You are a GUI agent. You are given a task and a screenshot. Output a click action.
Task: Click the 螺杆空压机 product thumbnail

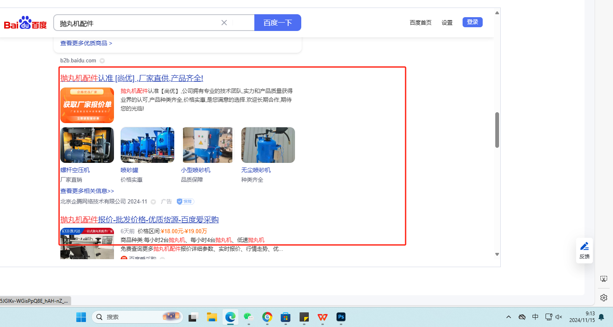[x=87, y=145]
